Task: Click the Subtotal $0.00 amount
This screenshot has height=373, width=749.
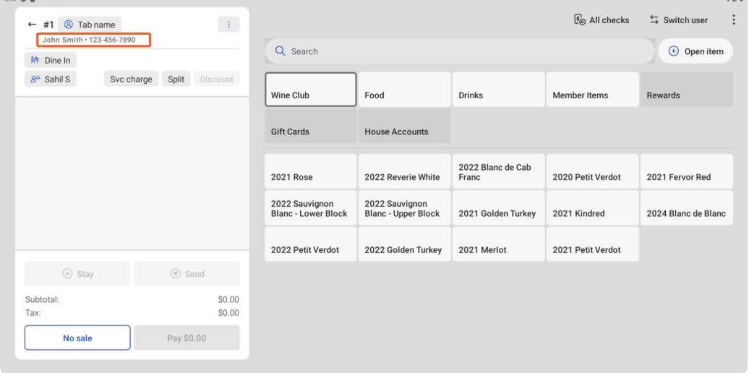Action: pos(228,300)
